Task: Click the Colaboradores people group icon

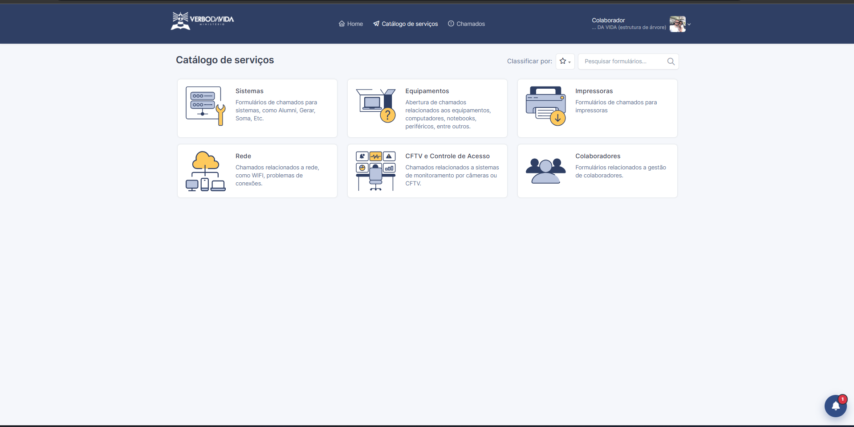Action: (546, 171)
